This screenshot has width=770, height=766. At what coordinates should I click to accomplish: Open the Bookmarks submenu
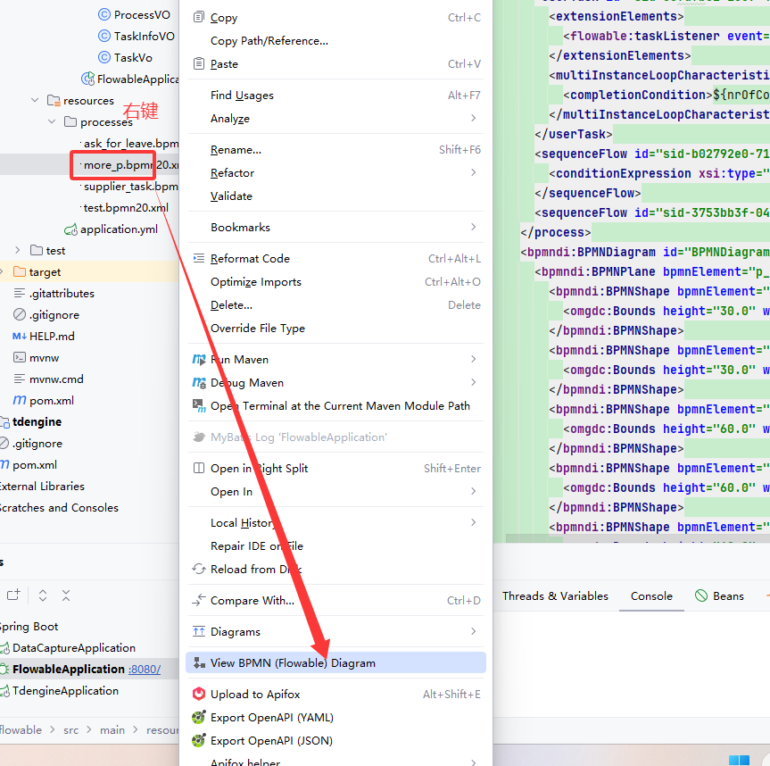[335, 227]
